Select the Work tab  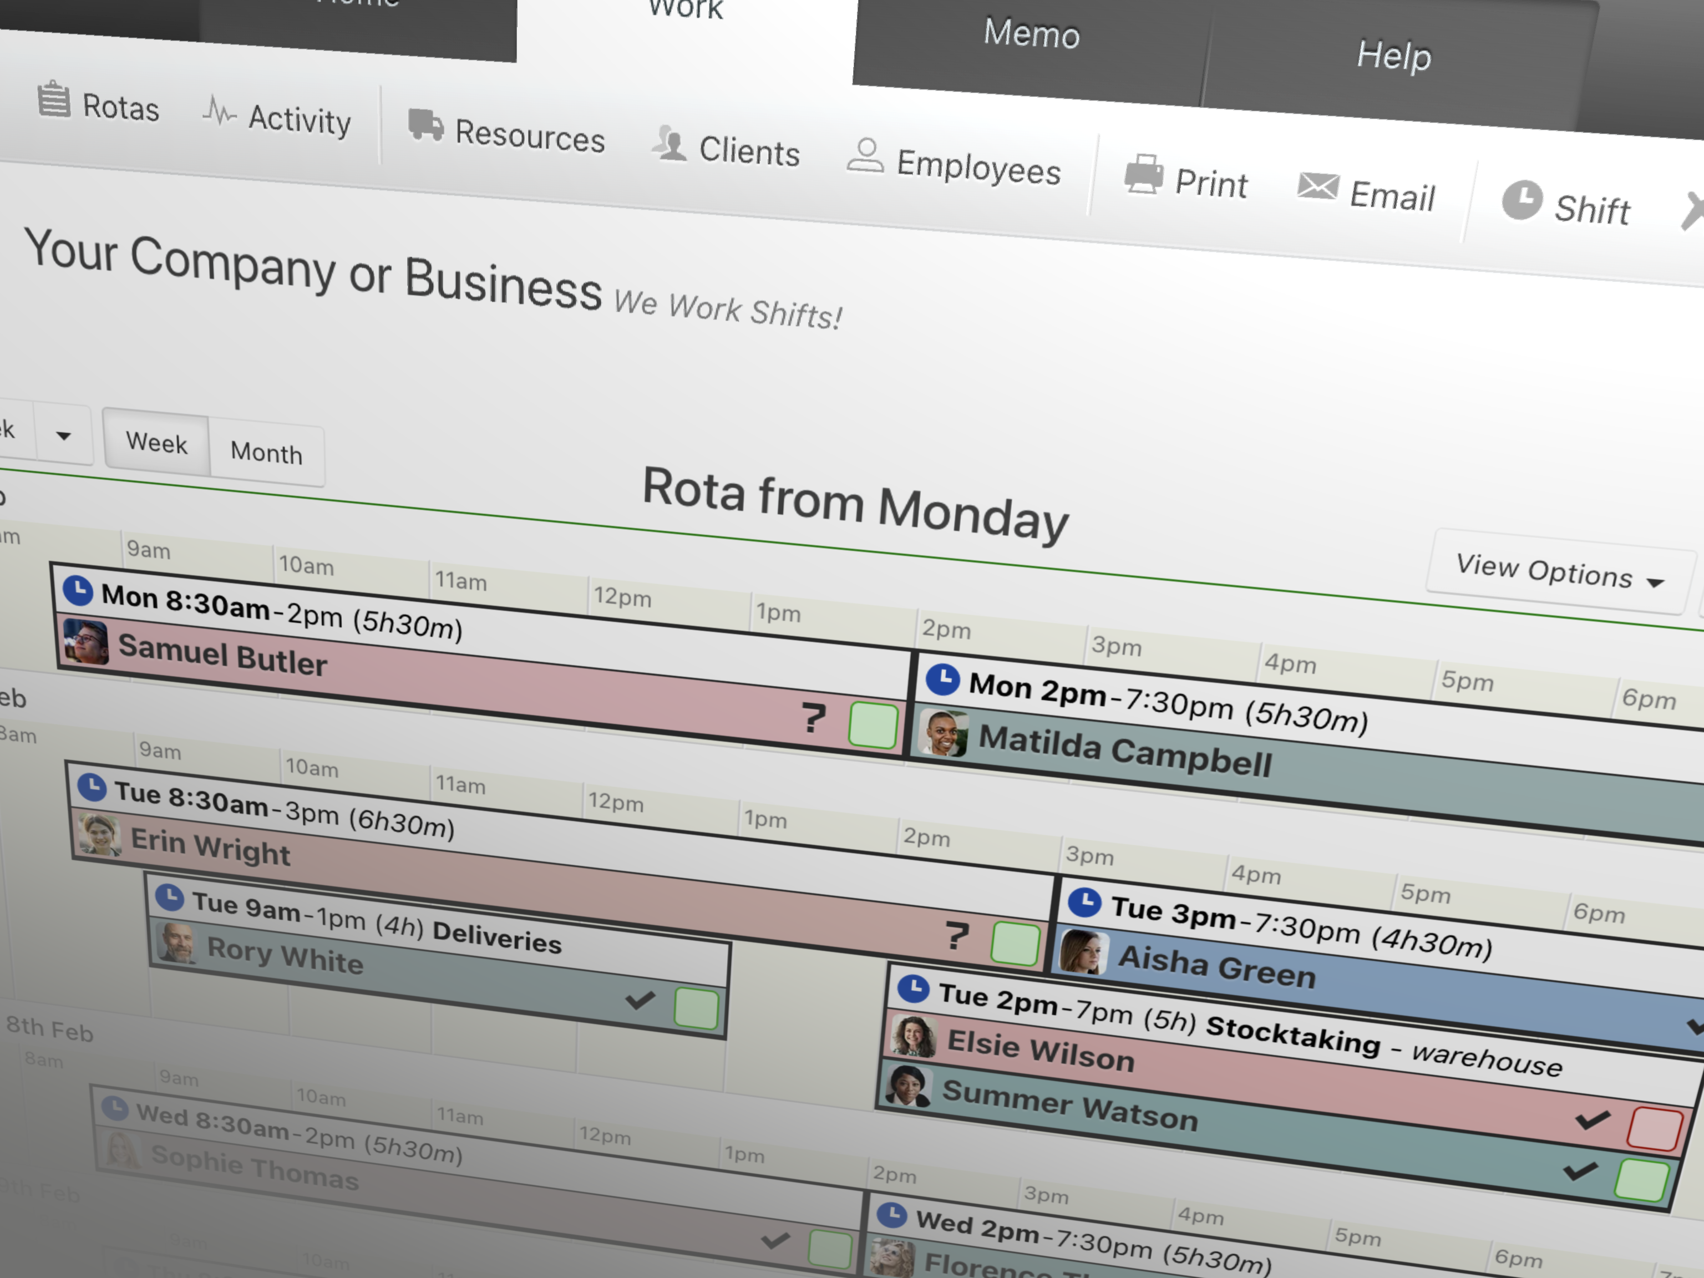tap(685, 10)
